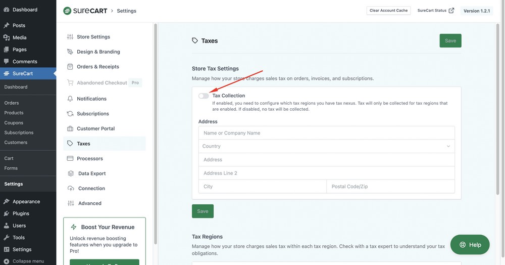Screen dimensions: 505x265
Task: Click the Customer Portal briefcase icon
Action: coord(70,128)
